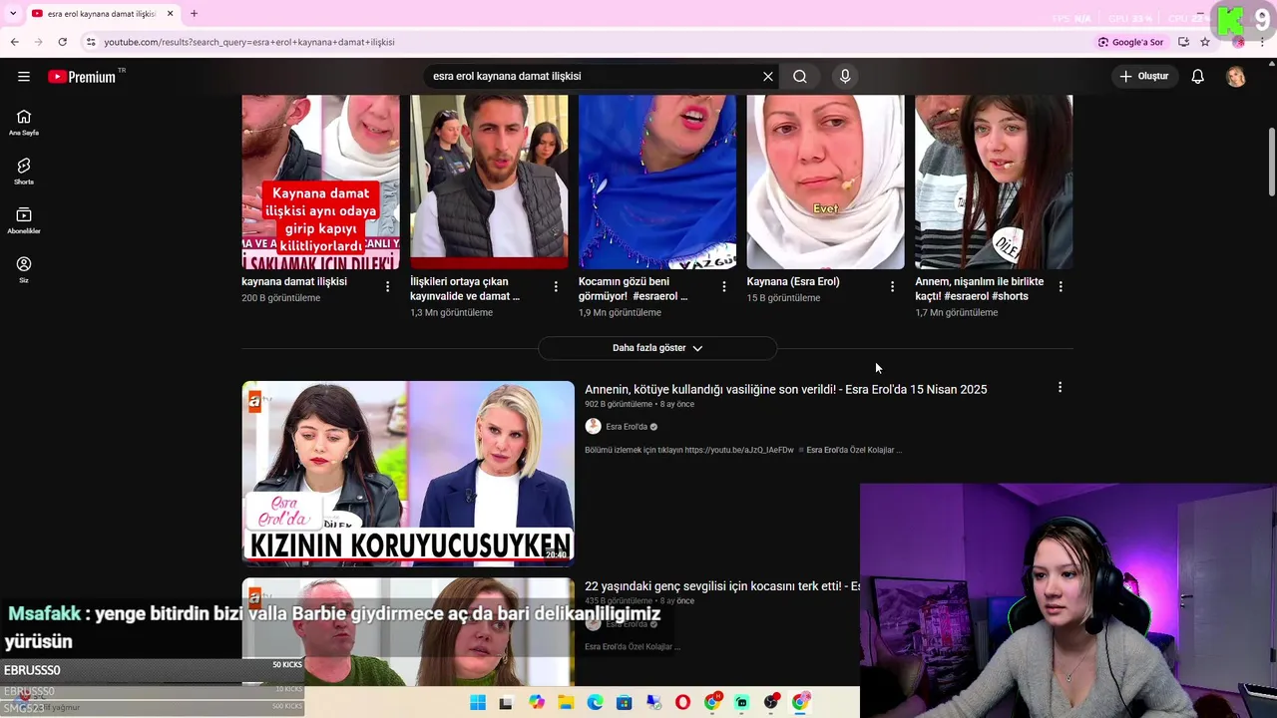The image size is (1277, 718).
Task: Open the Siz page in sidebar
Action: coord(24,269)
